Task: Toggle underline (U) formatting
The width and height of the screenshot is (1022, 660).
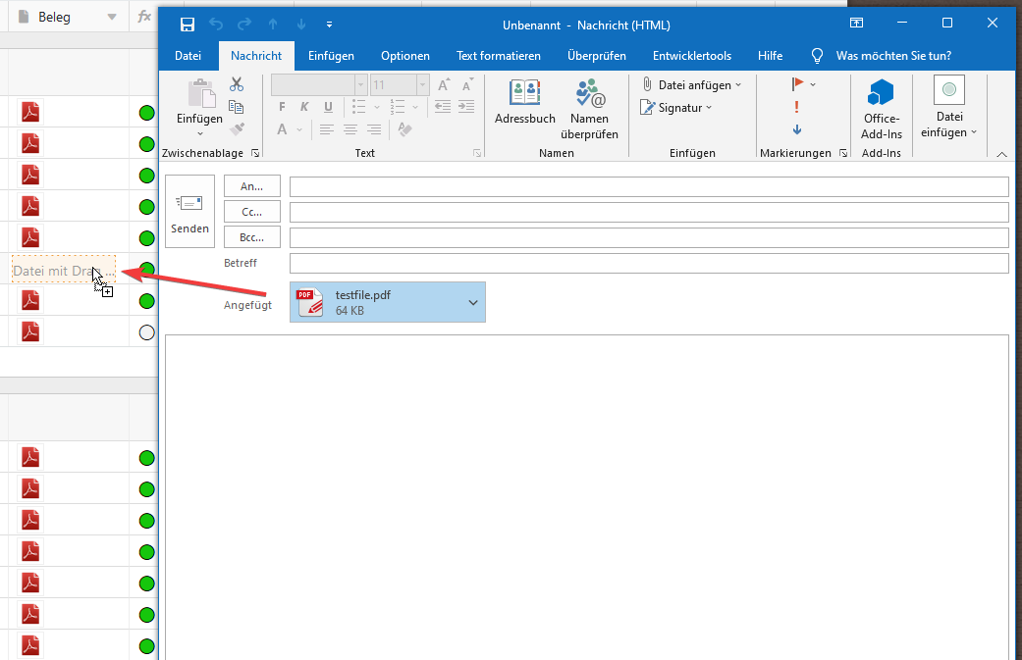Action: point(328,107)
